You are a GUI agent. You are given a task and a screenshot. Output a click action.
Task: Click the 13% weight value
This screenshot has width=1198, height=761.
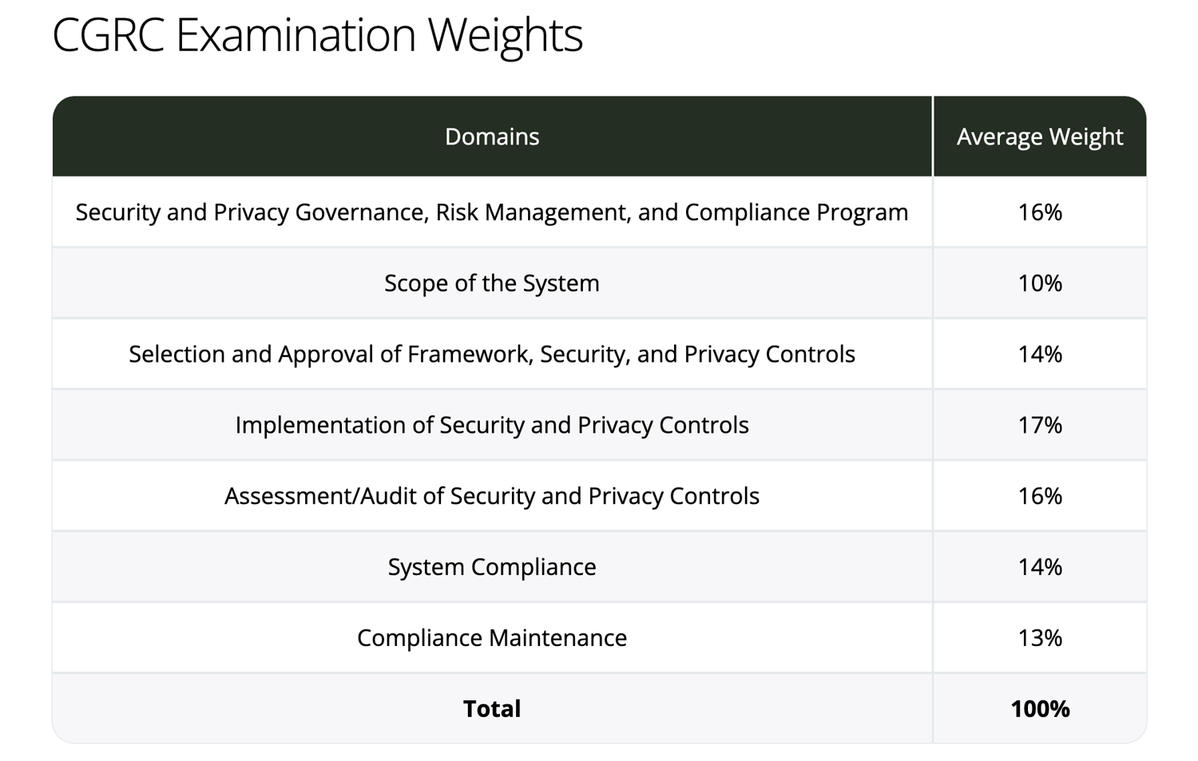1039,638
